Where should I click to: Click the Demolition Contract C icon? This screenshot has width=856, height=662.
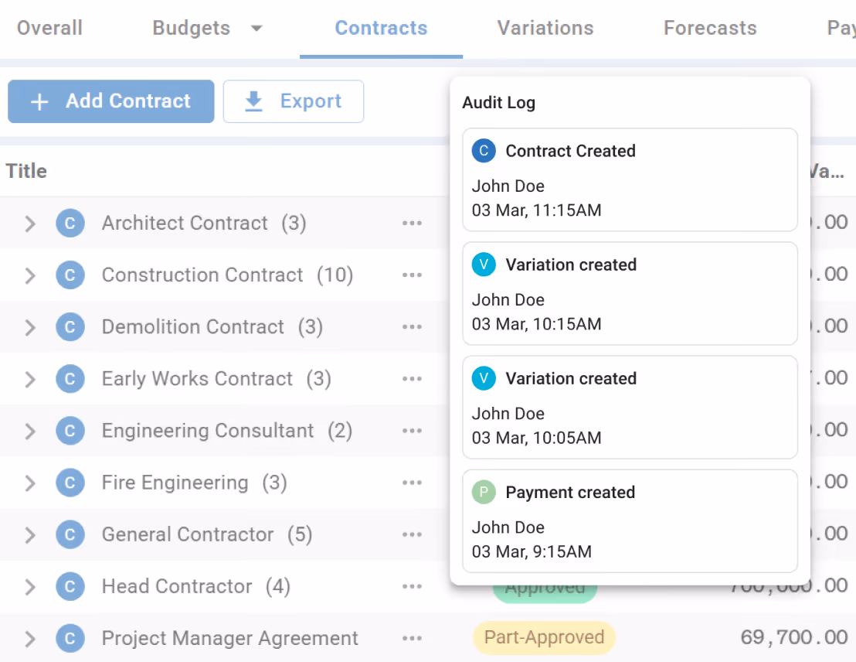[x=70, y=327]
